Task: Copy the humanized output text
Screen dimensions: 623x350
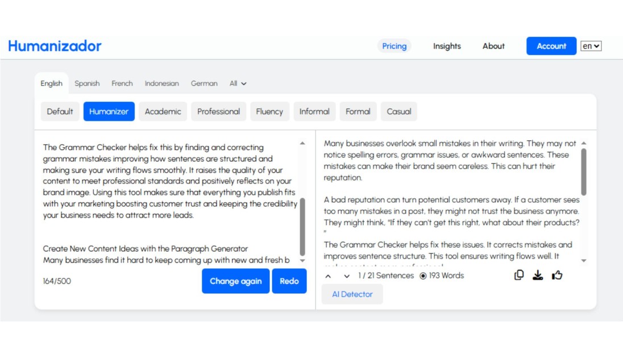Action: [x=519, y=275]
